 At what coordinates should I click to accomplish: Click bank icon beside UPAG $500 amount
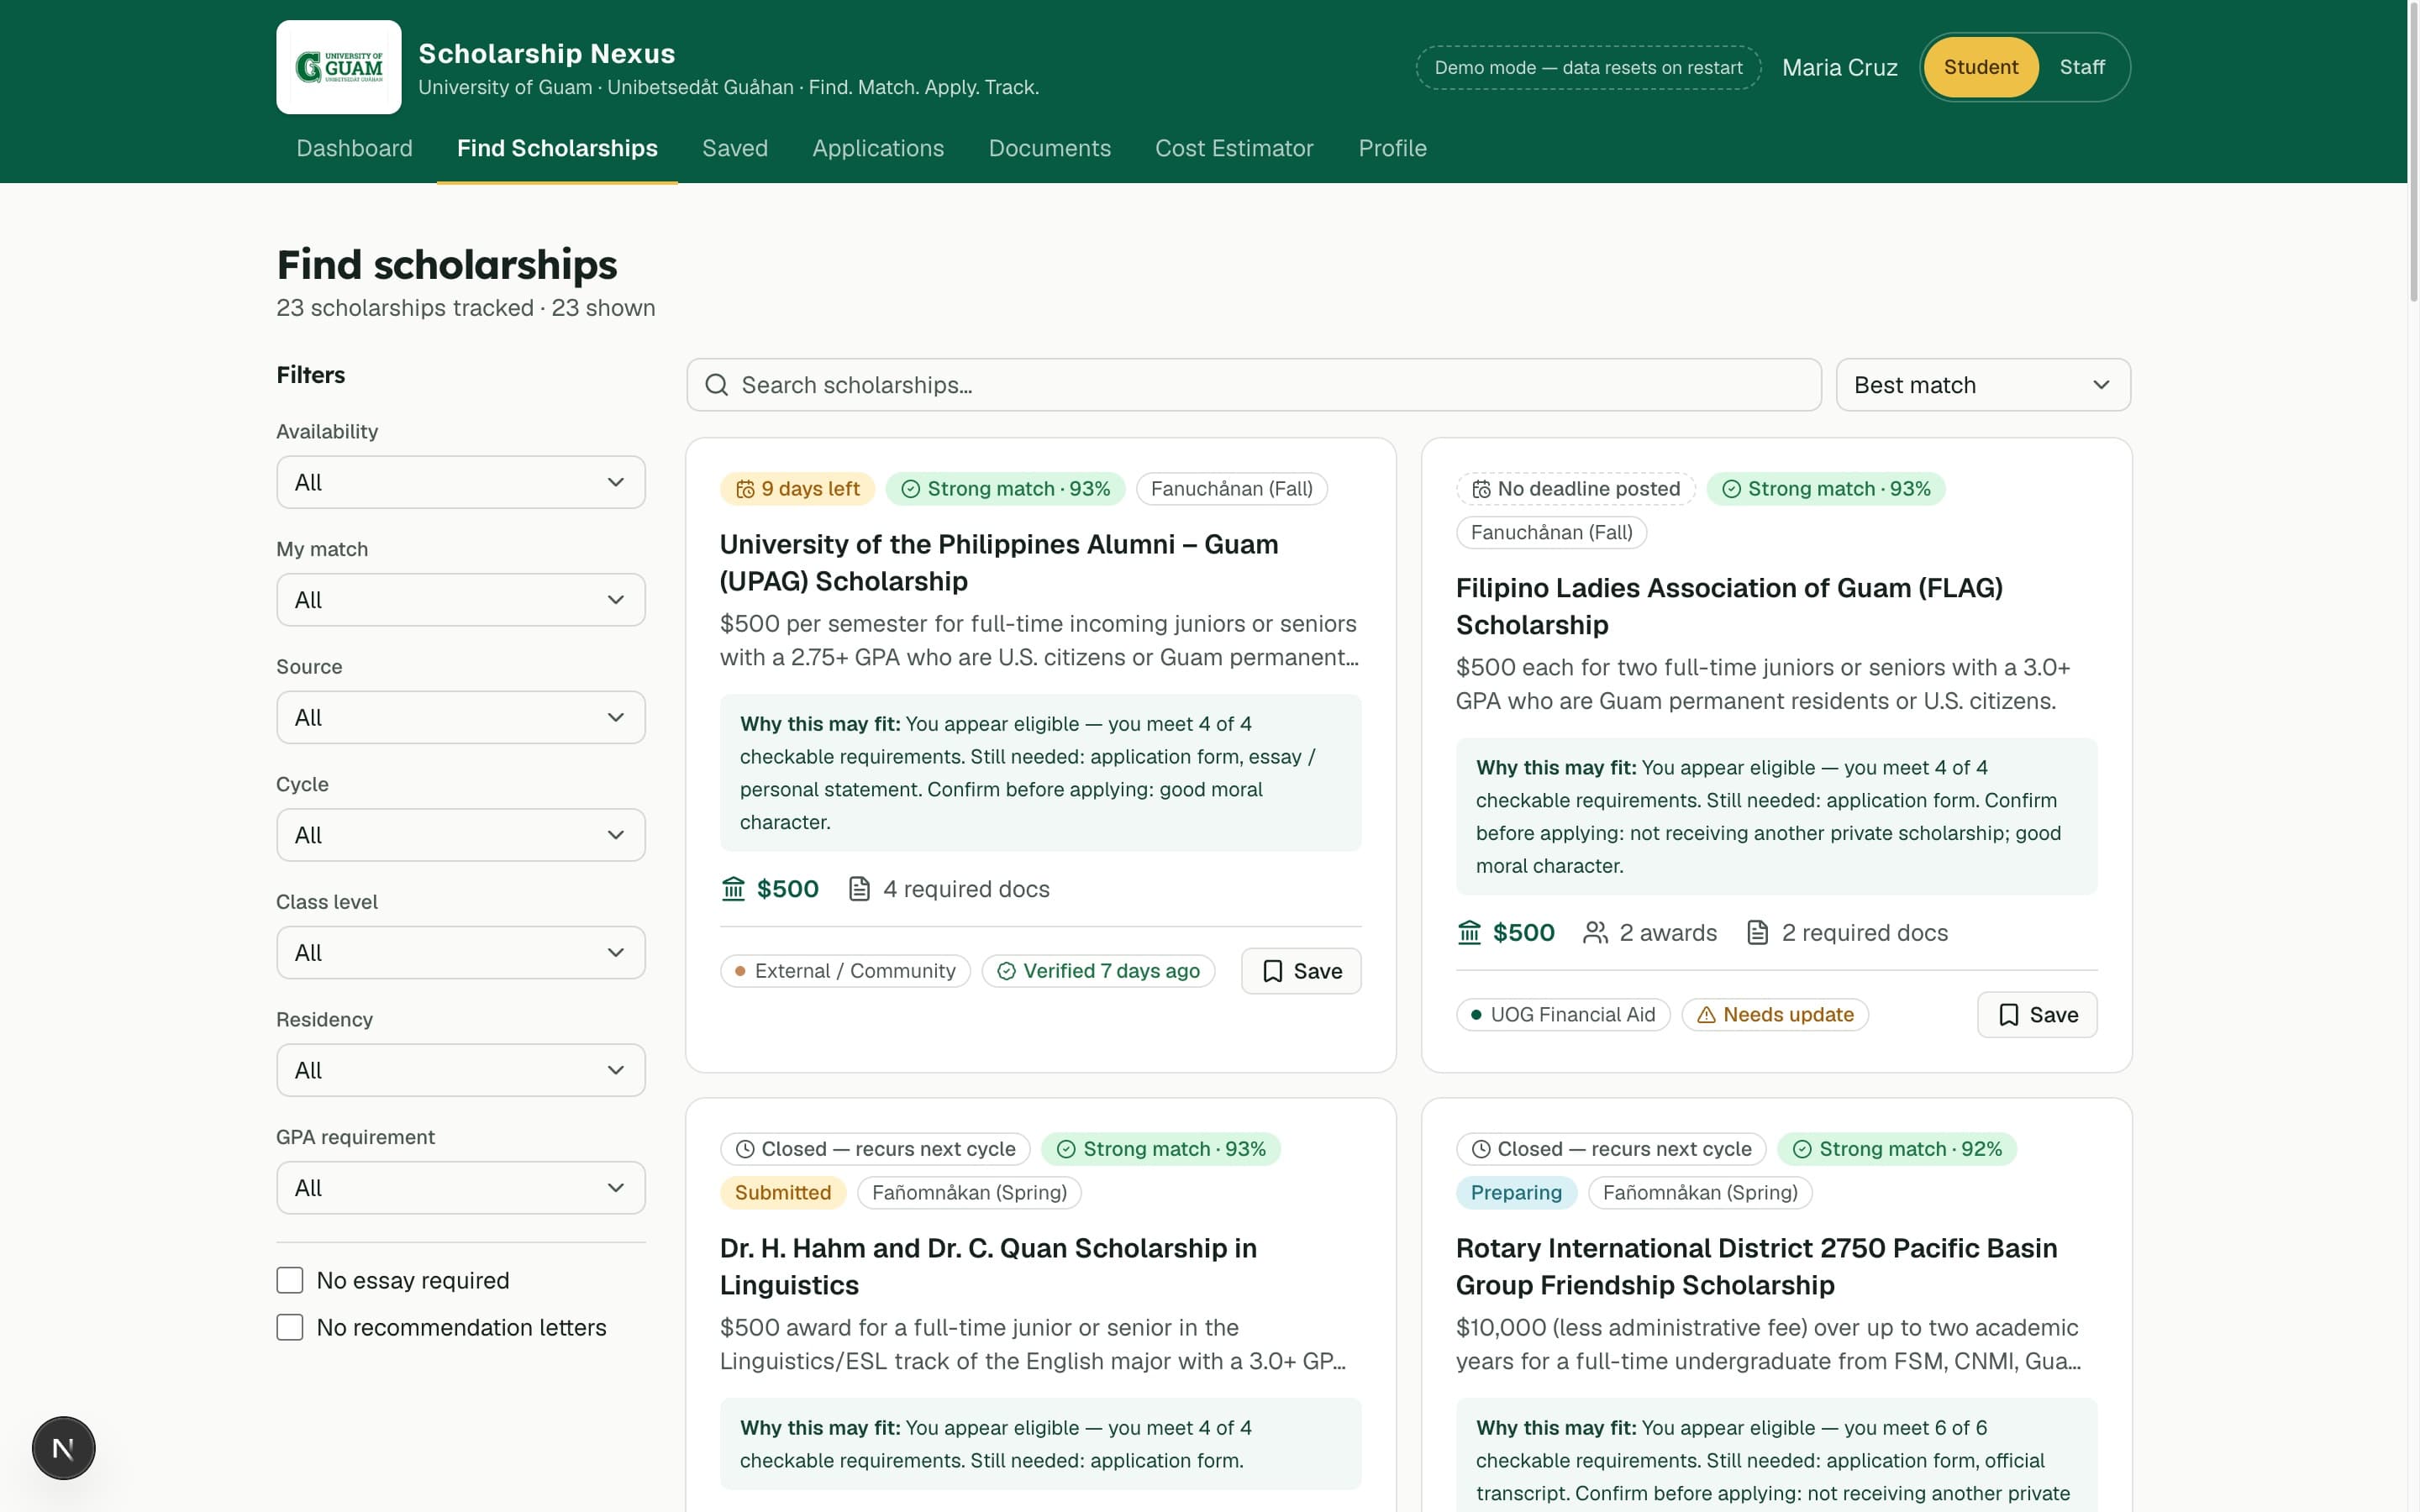733,889
